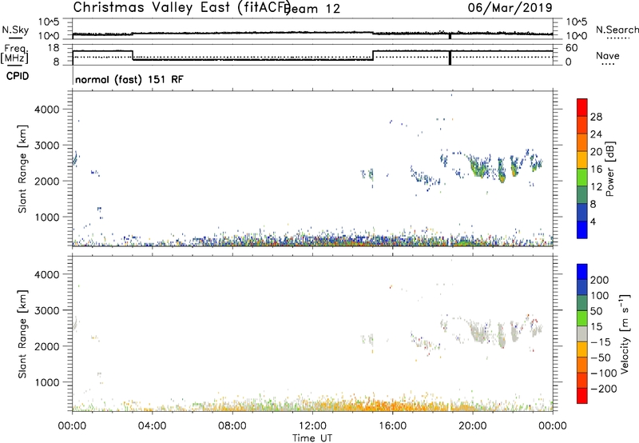
Task: Select the 'N.Sky' legend label
Action: point(15,30)
